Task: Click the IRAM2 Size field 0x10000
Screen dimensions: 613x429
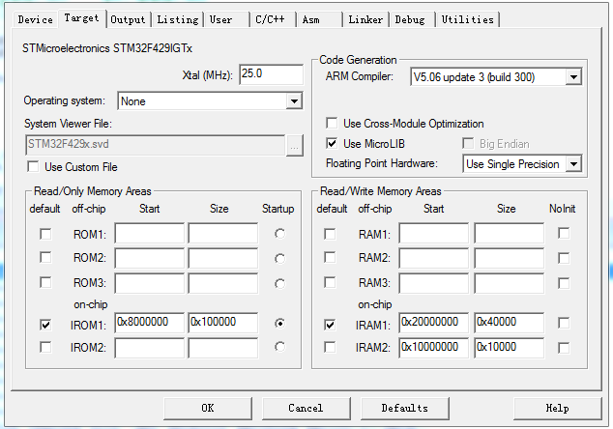Action: tap(509, 348)
